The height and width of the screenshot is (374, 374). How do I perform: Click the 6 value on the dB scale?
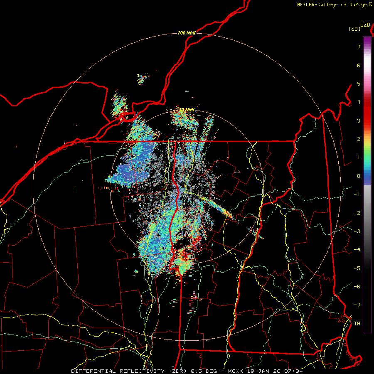click(359, 65)
